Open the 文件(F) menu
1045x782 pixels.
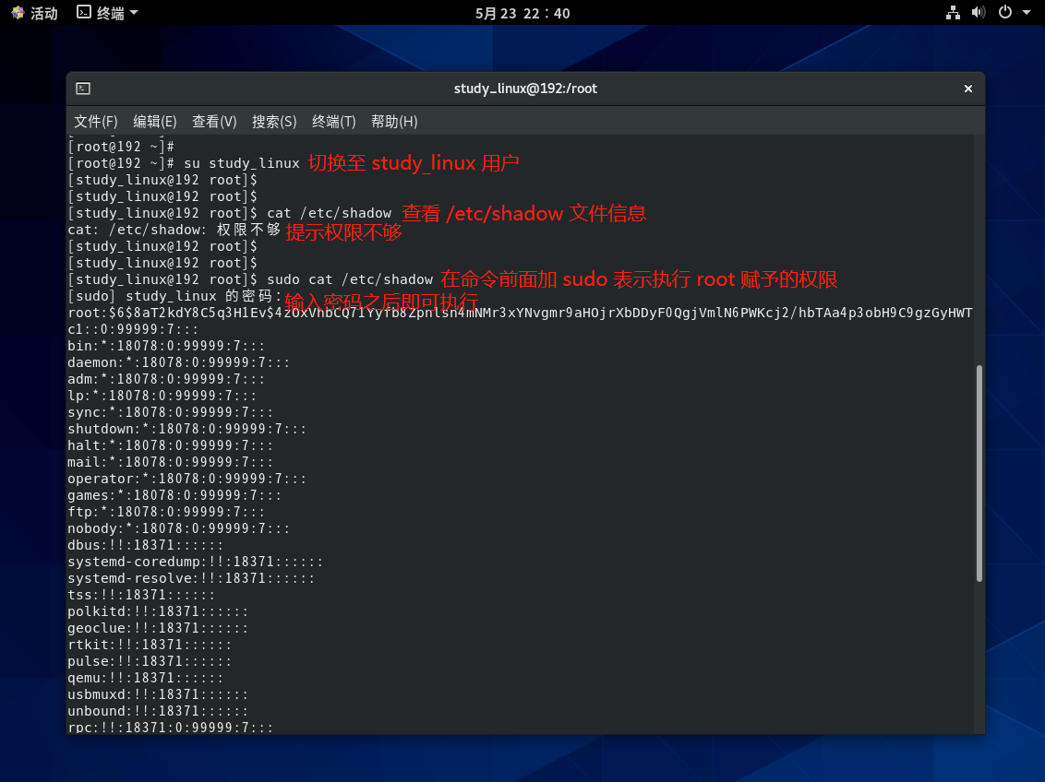pos(96,121)
